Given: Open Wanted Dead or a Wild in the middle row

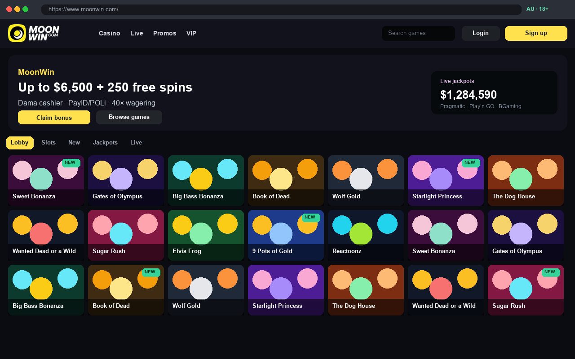Looking at the screenshot, I should click(x=46, y=236).
